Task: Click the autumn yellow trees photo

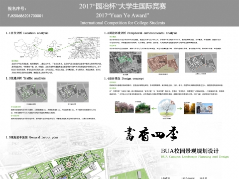Action: 190,108
